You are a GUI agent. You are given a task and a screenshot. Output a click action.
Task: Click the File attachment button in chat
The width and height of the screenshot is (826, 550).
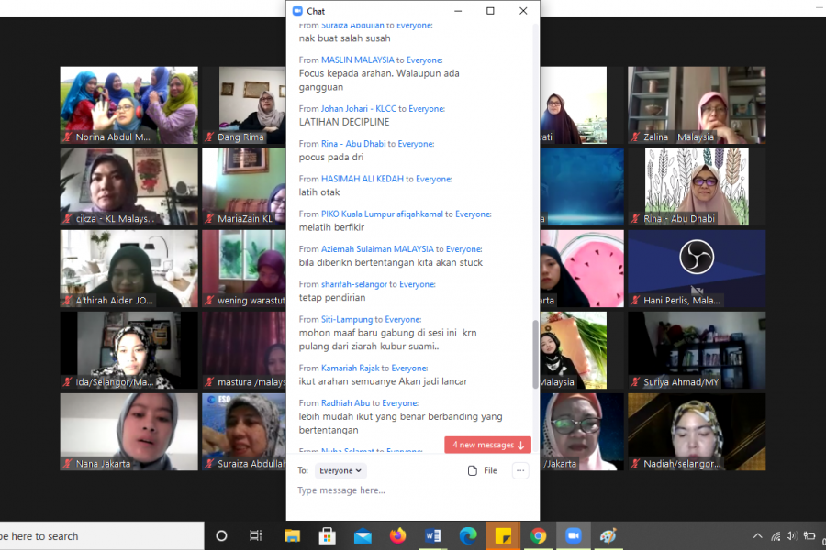coord(483,470)
